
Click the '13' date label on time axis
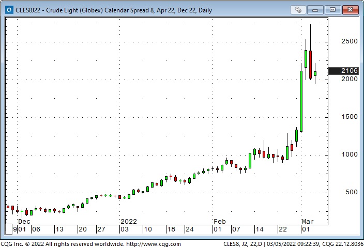coord(59,229)
